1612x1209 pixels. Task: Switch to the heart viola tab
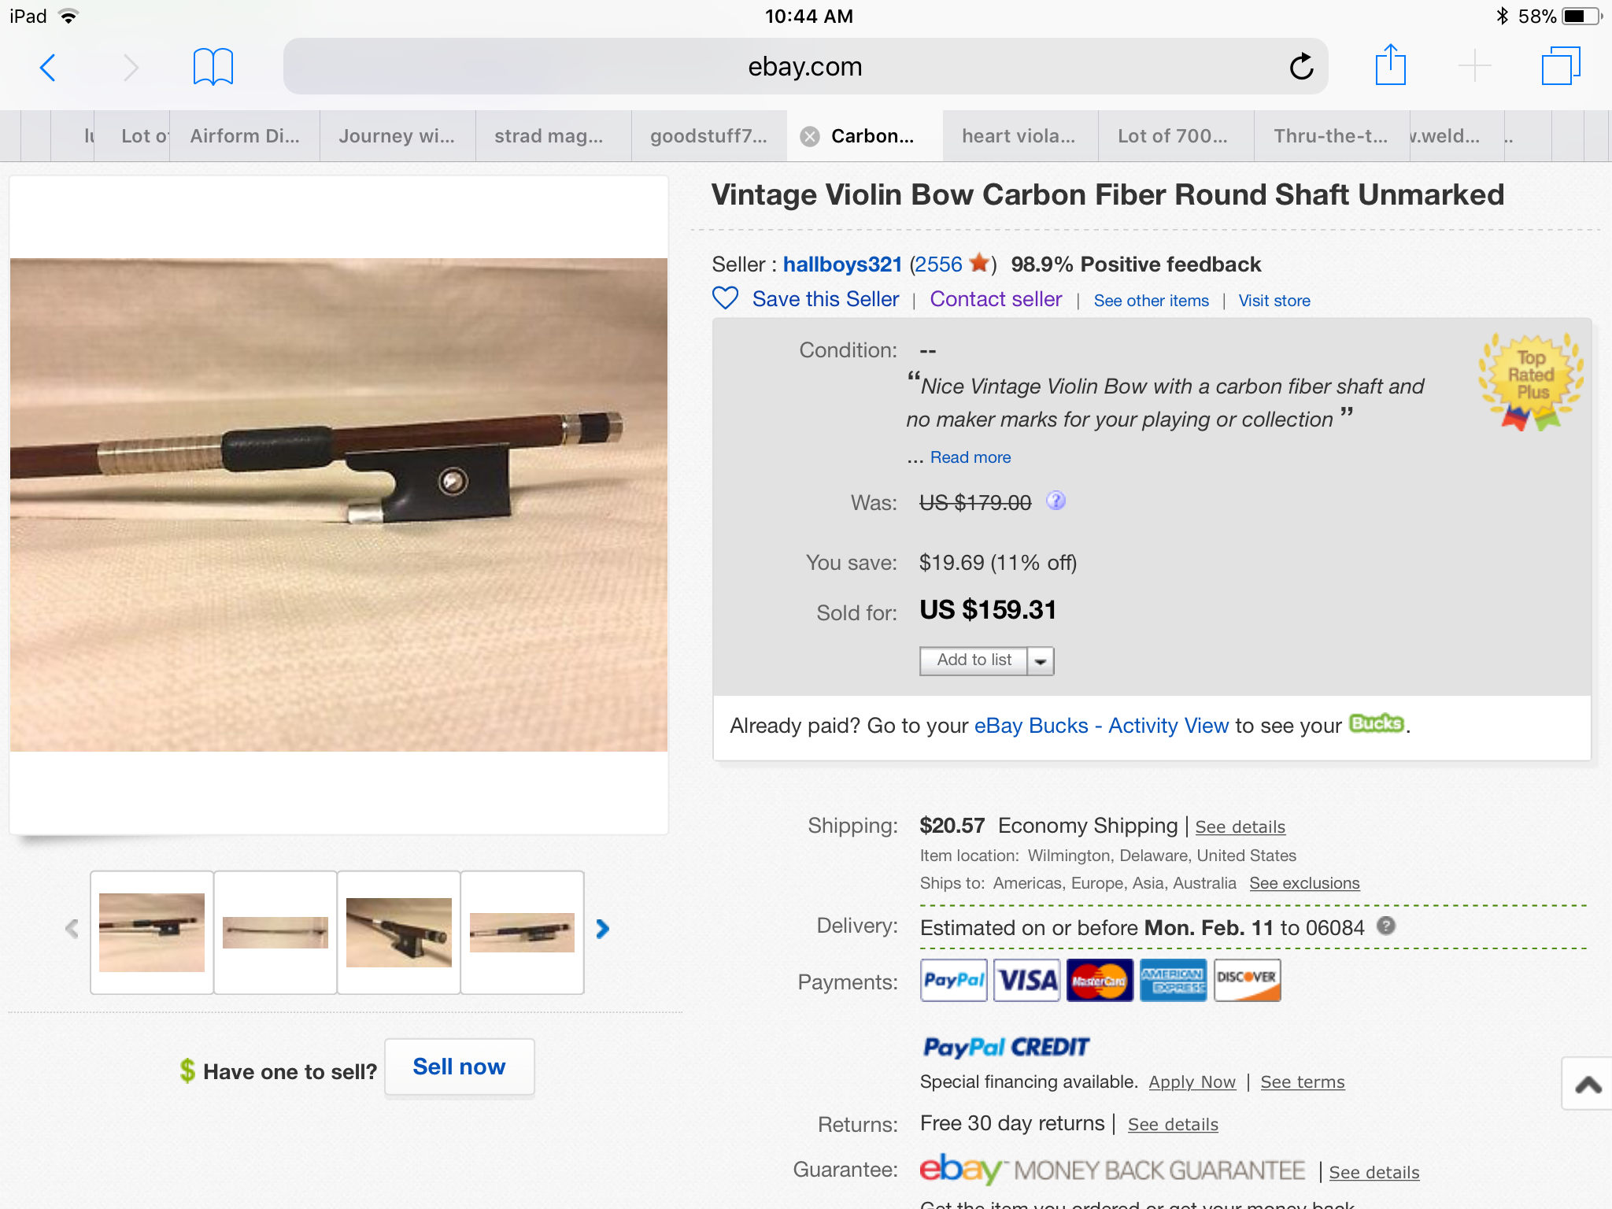[1019, 136]
